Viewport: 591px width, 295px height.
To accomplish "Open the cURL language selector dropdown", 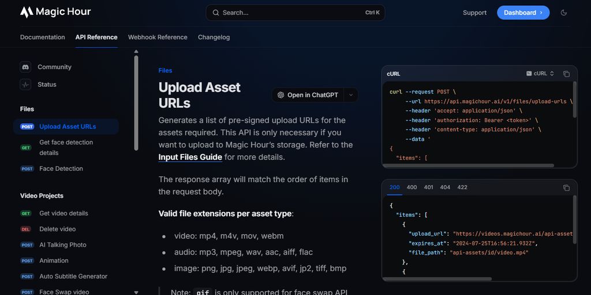I will [x=540, y=74].
